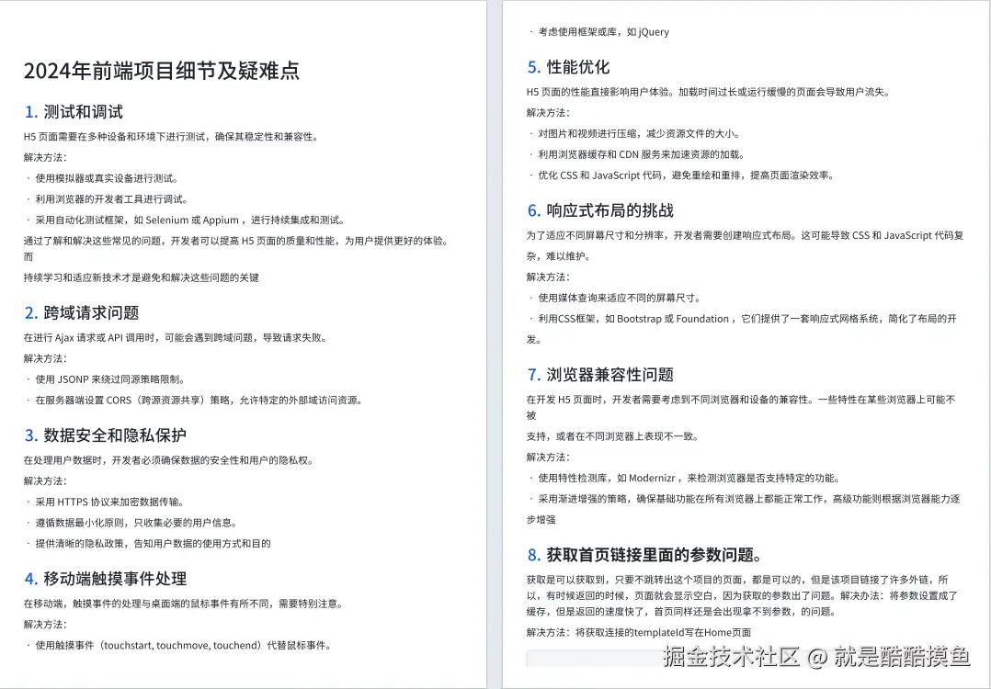Screen dimensions: 991x689
Task: Click "解决方法:" under 跨域请求问题 heading
Action: point(45,358)
